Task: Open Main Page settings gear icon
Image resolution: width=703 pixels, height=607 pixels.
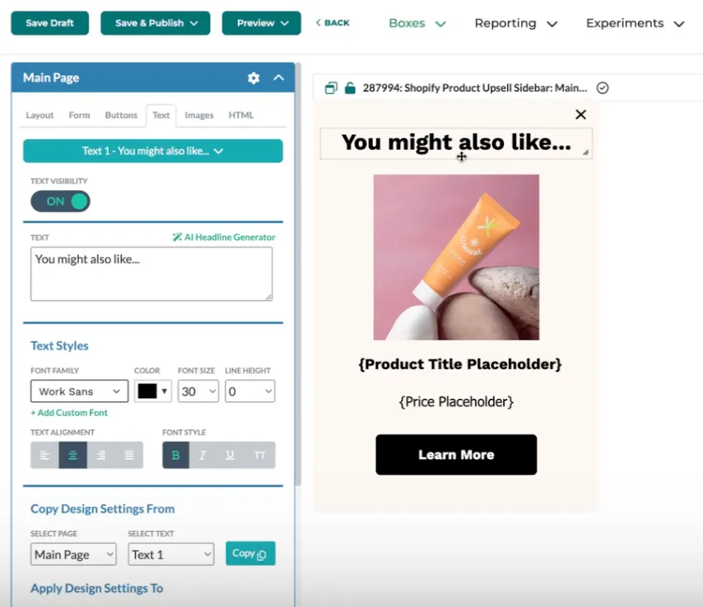Action: point(254,78)
